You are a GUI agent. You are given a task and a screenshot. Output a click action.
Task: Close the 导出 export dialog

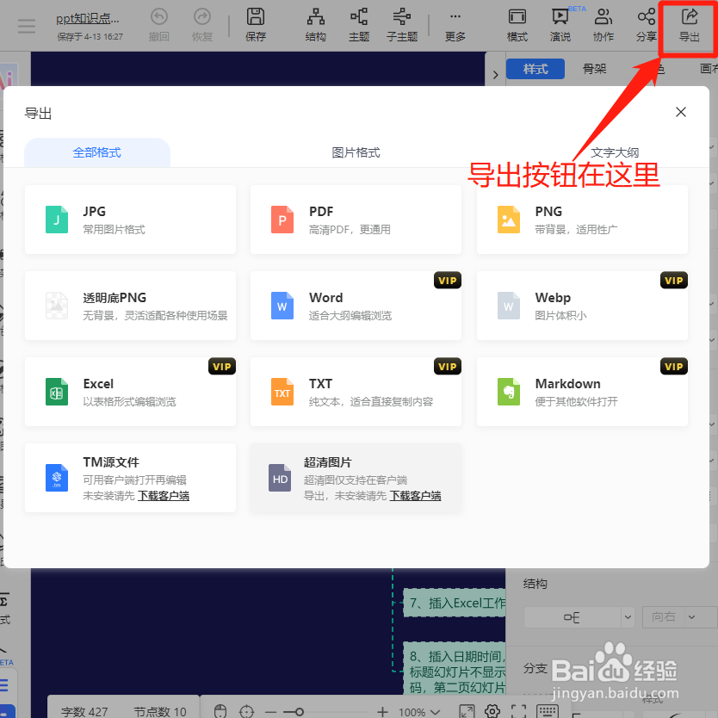tap(680, 112)
